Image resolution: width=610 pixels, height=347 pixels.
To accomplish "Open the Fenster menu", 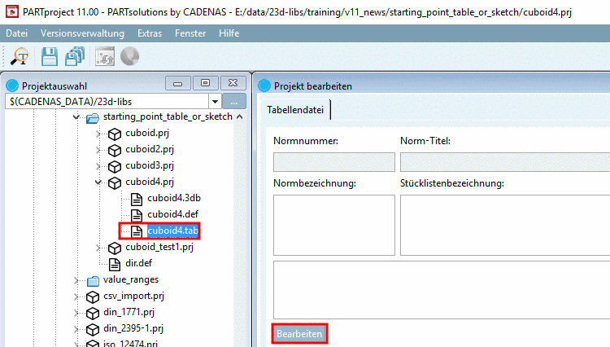I will pos(190,33).
